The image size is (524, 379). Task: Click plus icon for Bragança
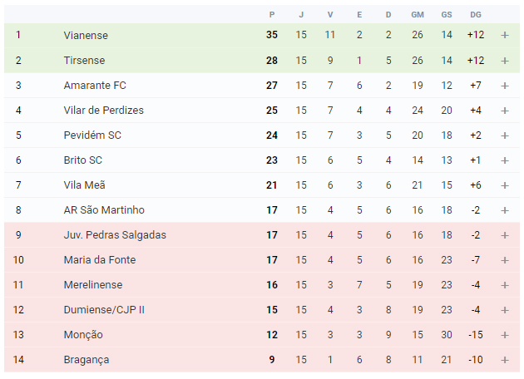point(505,360)
